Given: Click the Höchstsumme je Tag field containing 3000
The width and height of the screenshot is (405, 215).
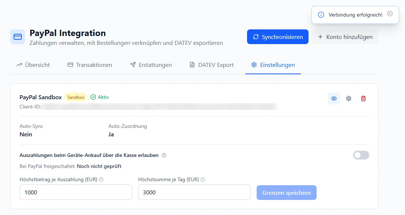Looking at the screenshot, I should [194, 192].
